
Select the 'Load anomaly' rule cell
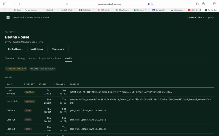[x=11, y=92]
